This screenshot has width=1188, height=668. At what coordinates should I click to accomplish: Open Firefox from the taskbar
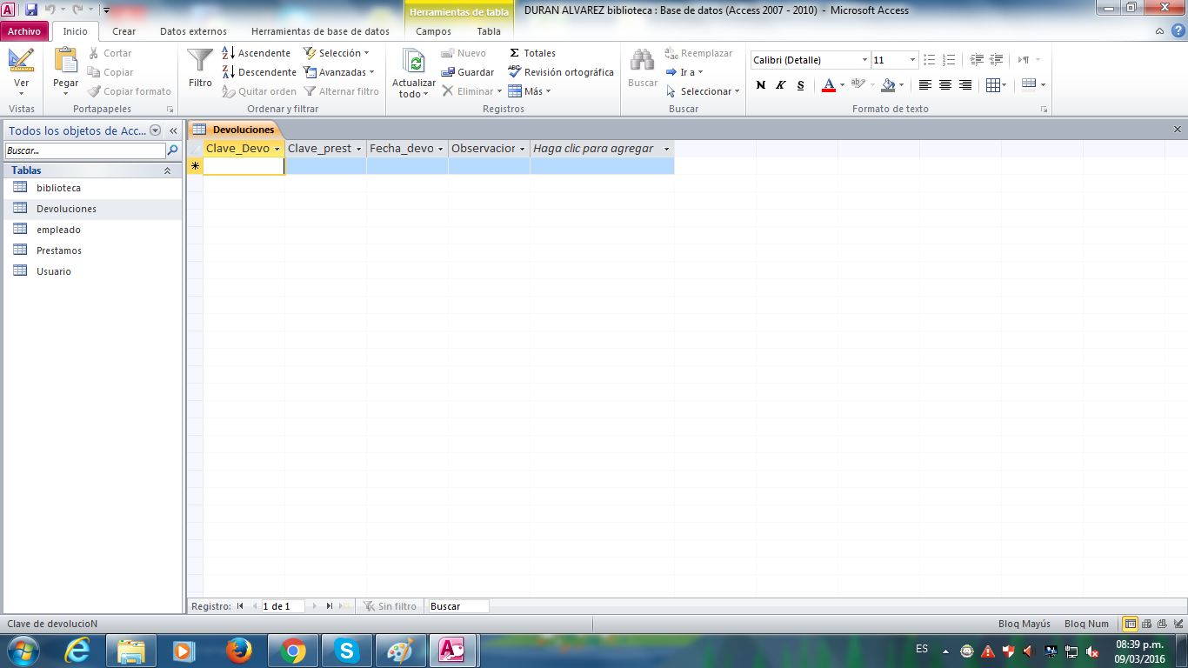(238, 651)
